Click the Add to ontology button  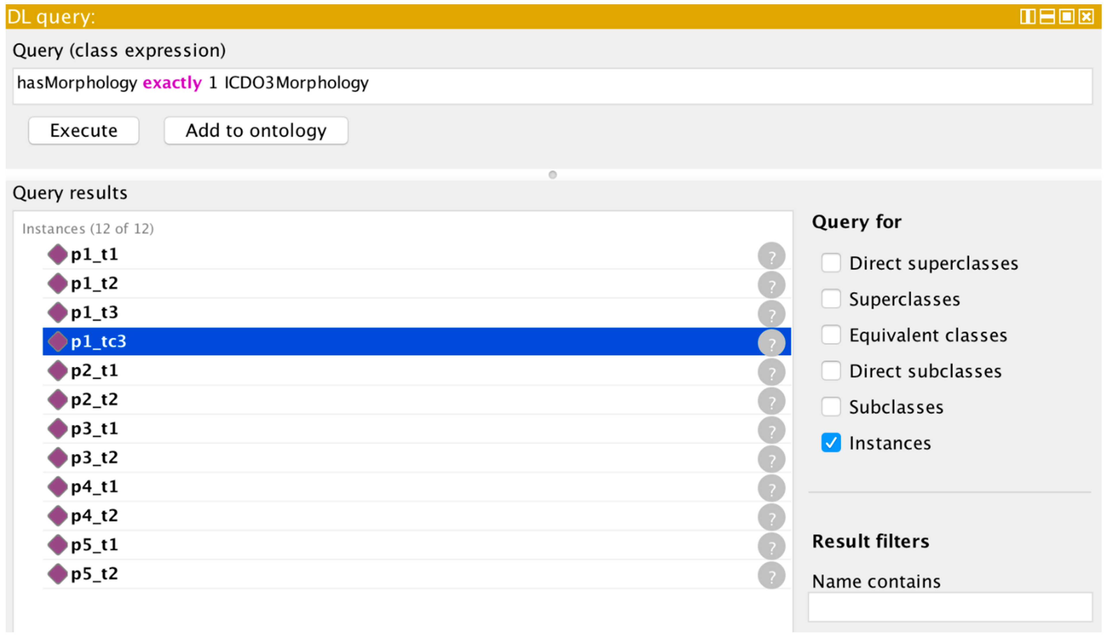click(256, 131)
